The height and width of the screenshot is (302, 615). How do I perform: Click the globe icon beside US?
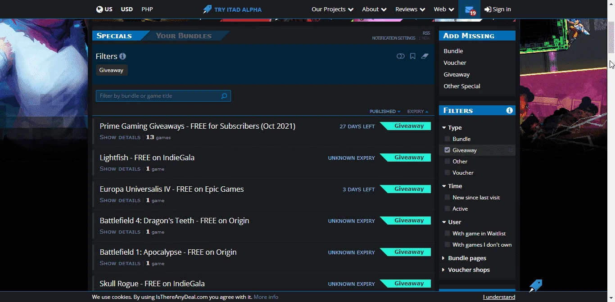(x=99, y=9)
